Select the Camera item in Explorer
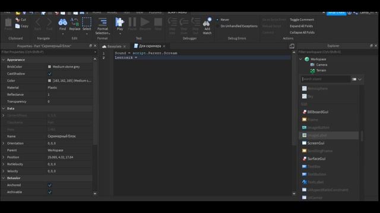 (x=322, y=64)
